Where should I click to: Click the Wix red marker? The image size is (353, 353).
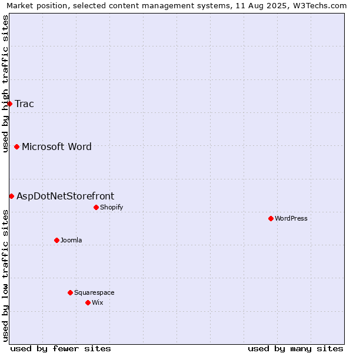88,303
